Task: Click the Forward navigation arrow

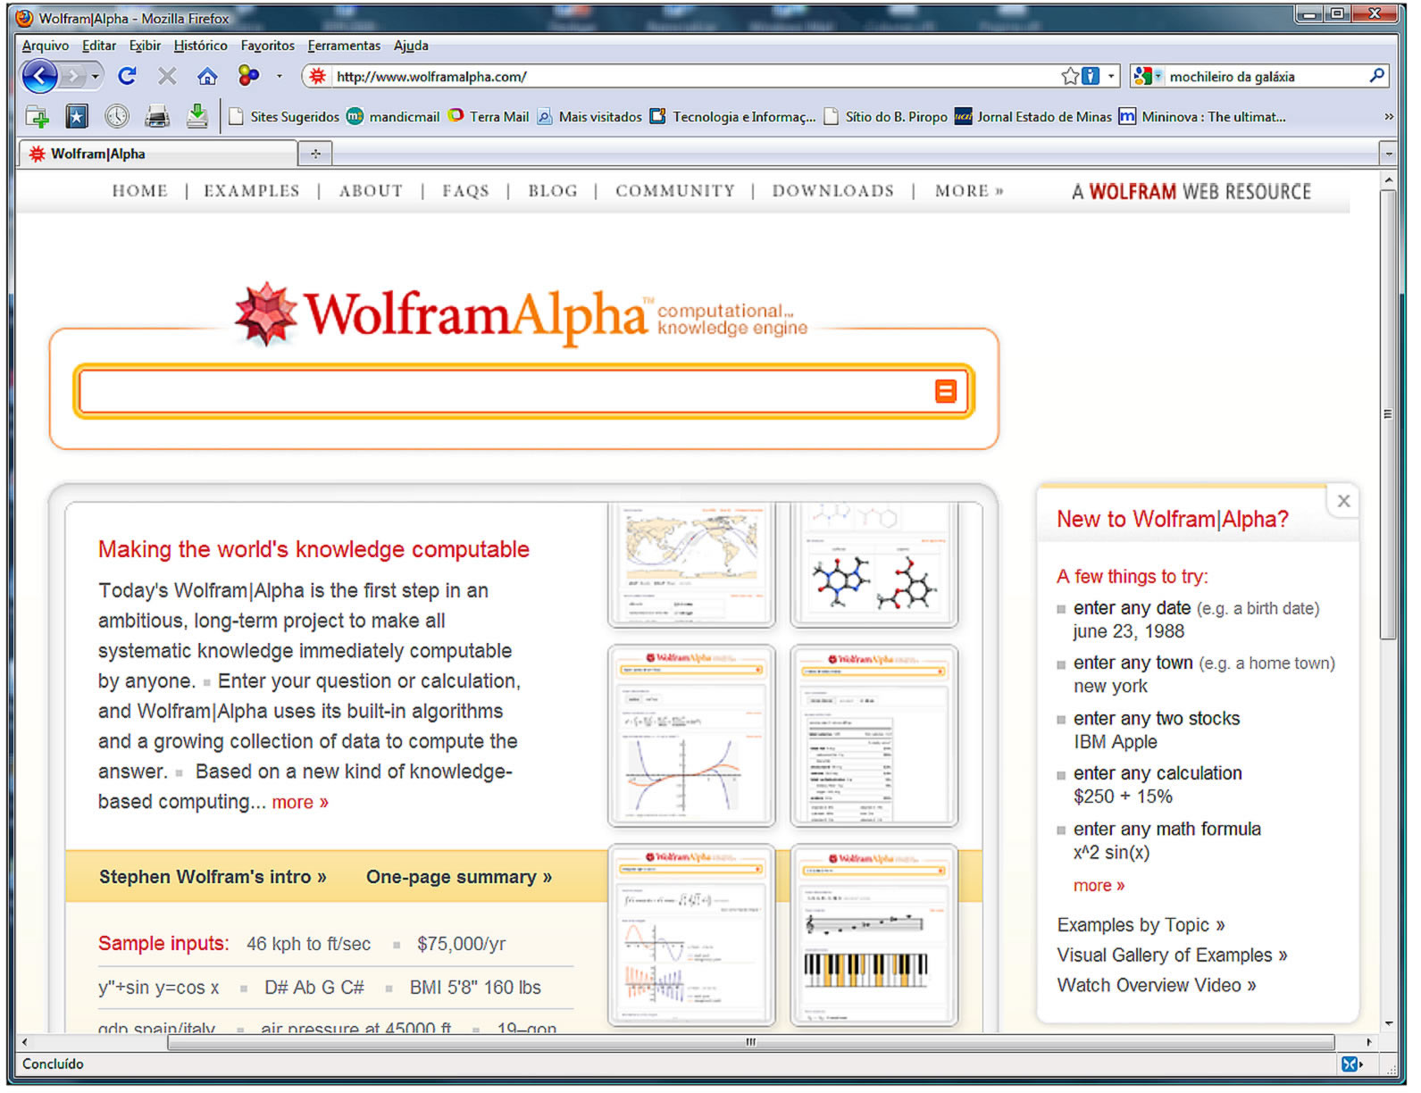Action: coord(73,77)
